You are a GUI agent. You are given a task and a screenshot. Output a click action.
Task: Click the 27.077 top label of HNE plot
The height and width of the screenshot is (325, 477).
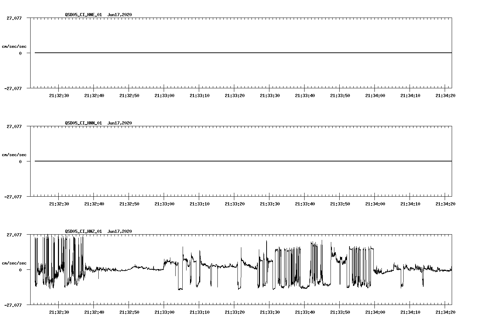pos(14,18)
